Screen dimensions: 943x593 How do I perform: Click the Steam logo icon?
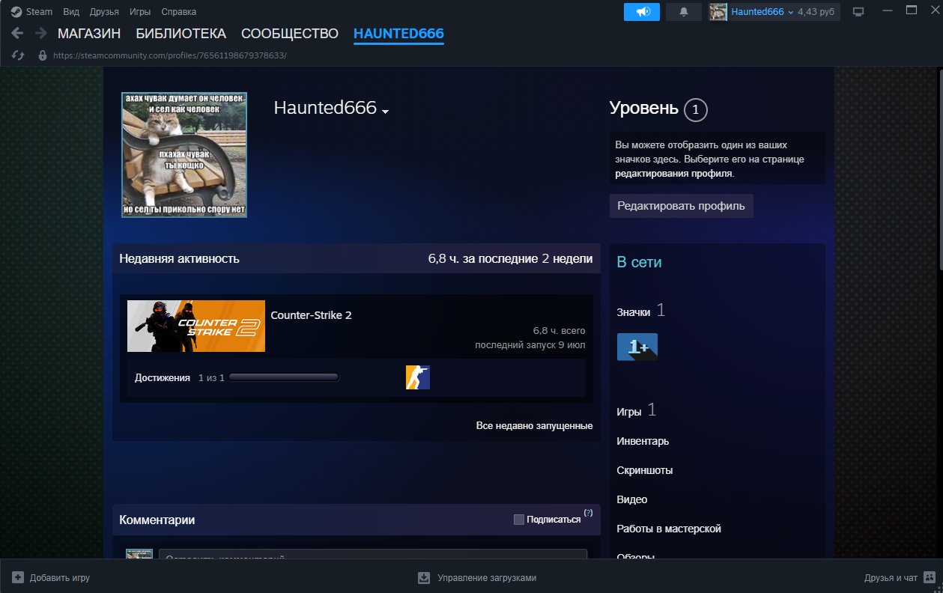point(16,11)
